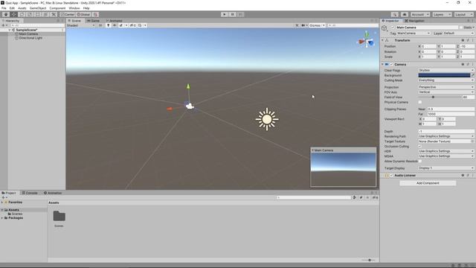Click the Add Component button
The height and width of the screenshot is (268, 476).
(x=428, y=183)
